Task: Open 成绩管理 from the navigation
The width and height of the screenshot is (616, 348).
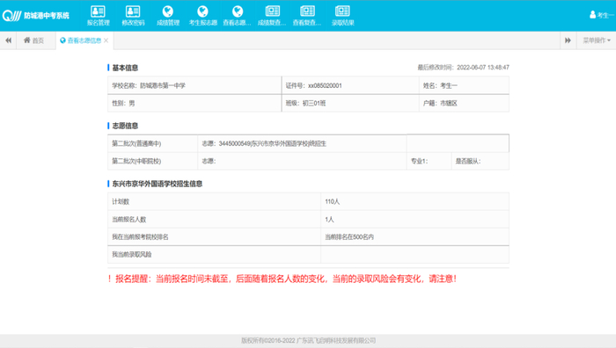Action: 168,16
